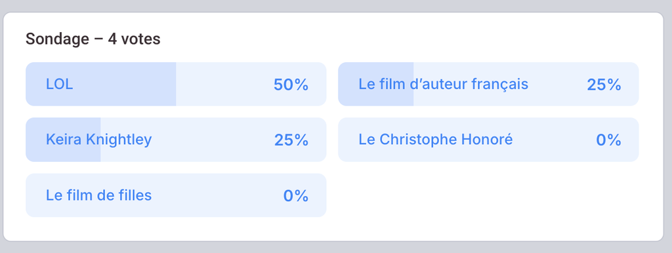Click the 25% value beside Keira Knightley
This screenshot has height=253, width=672.
coord(291,140)
